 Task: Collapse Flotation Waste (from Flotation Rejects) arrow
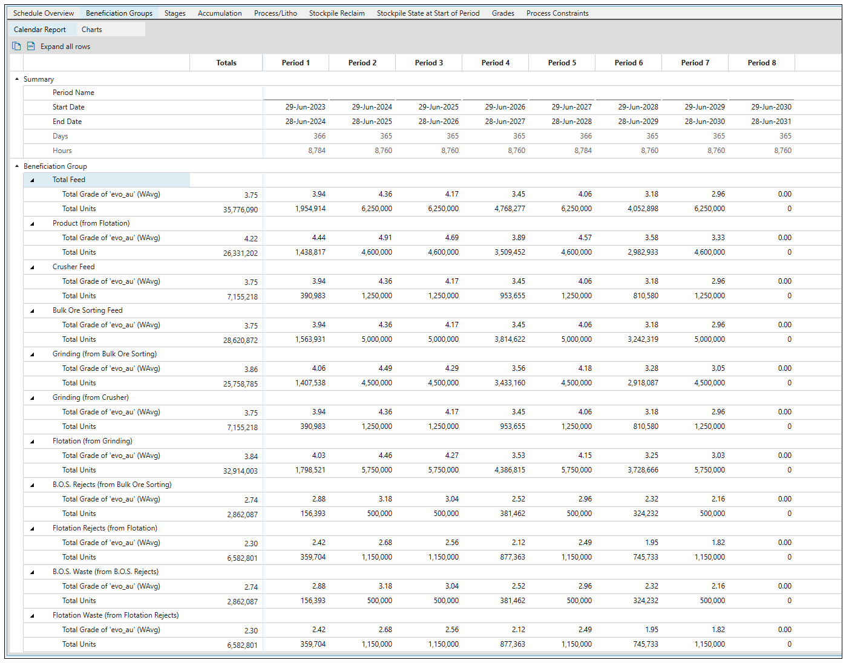[x=32, y=616]
